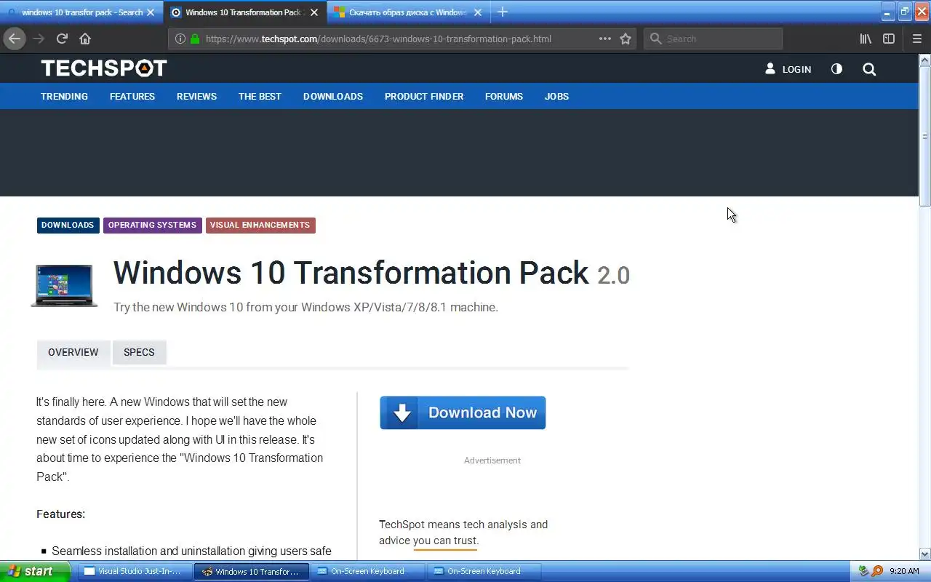The image size is (931, 582).
Task: Open a new tab with plus icon
Action: 502,12
